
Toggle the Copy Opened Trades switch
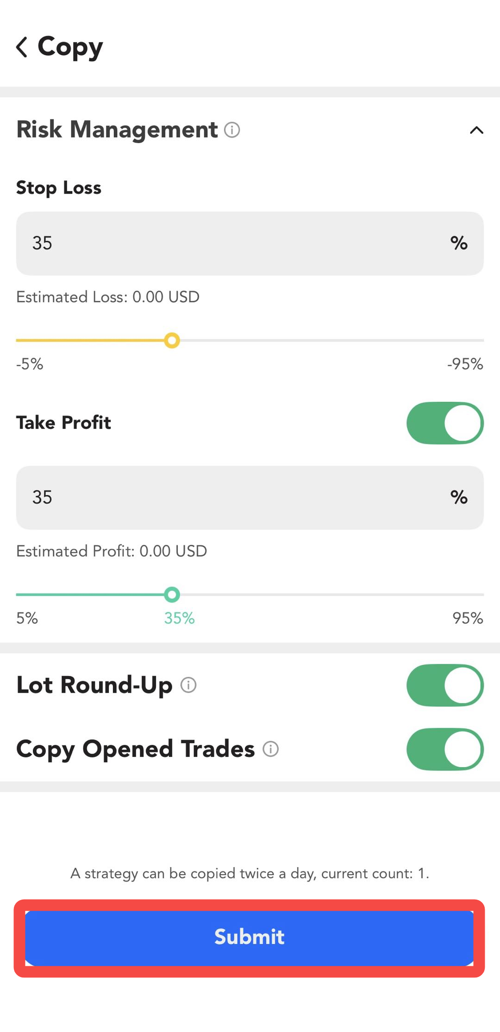[445, 749]
